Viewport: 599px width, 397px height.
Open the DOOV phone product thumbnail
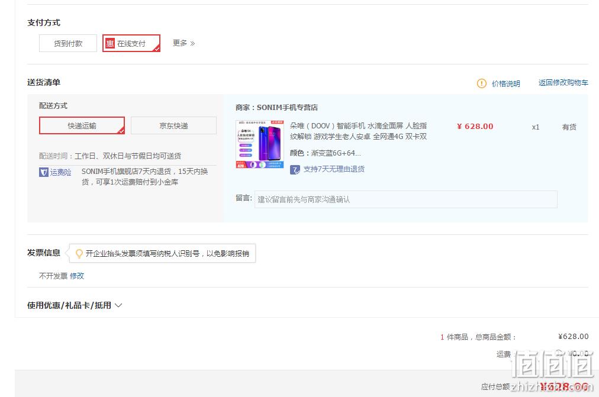(x=260, y=144)
